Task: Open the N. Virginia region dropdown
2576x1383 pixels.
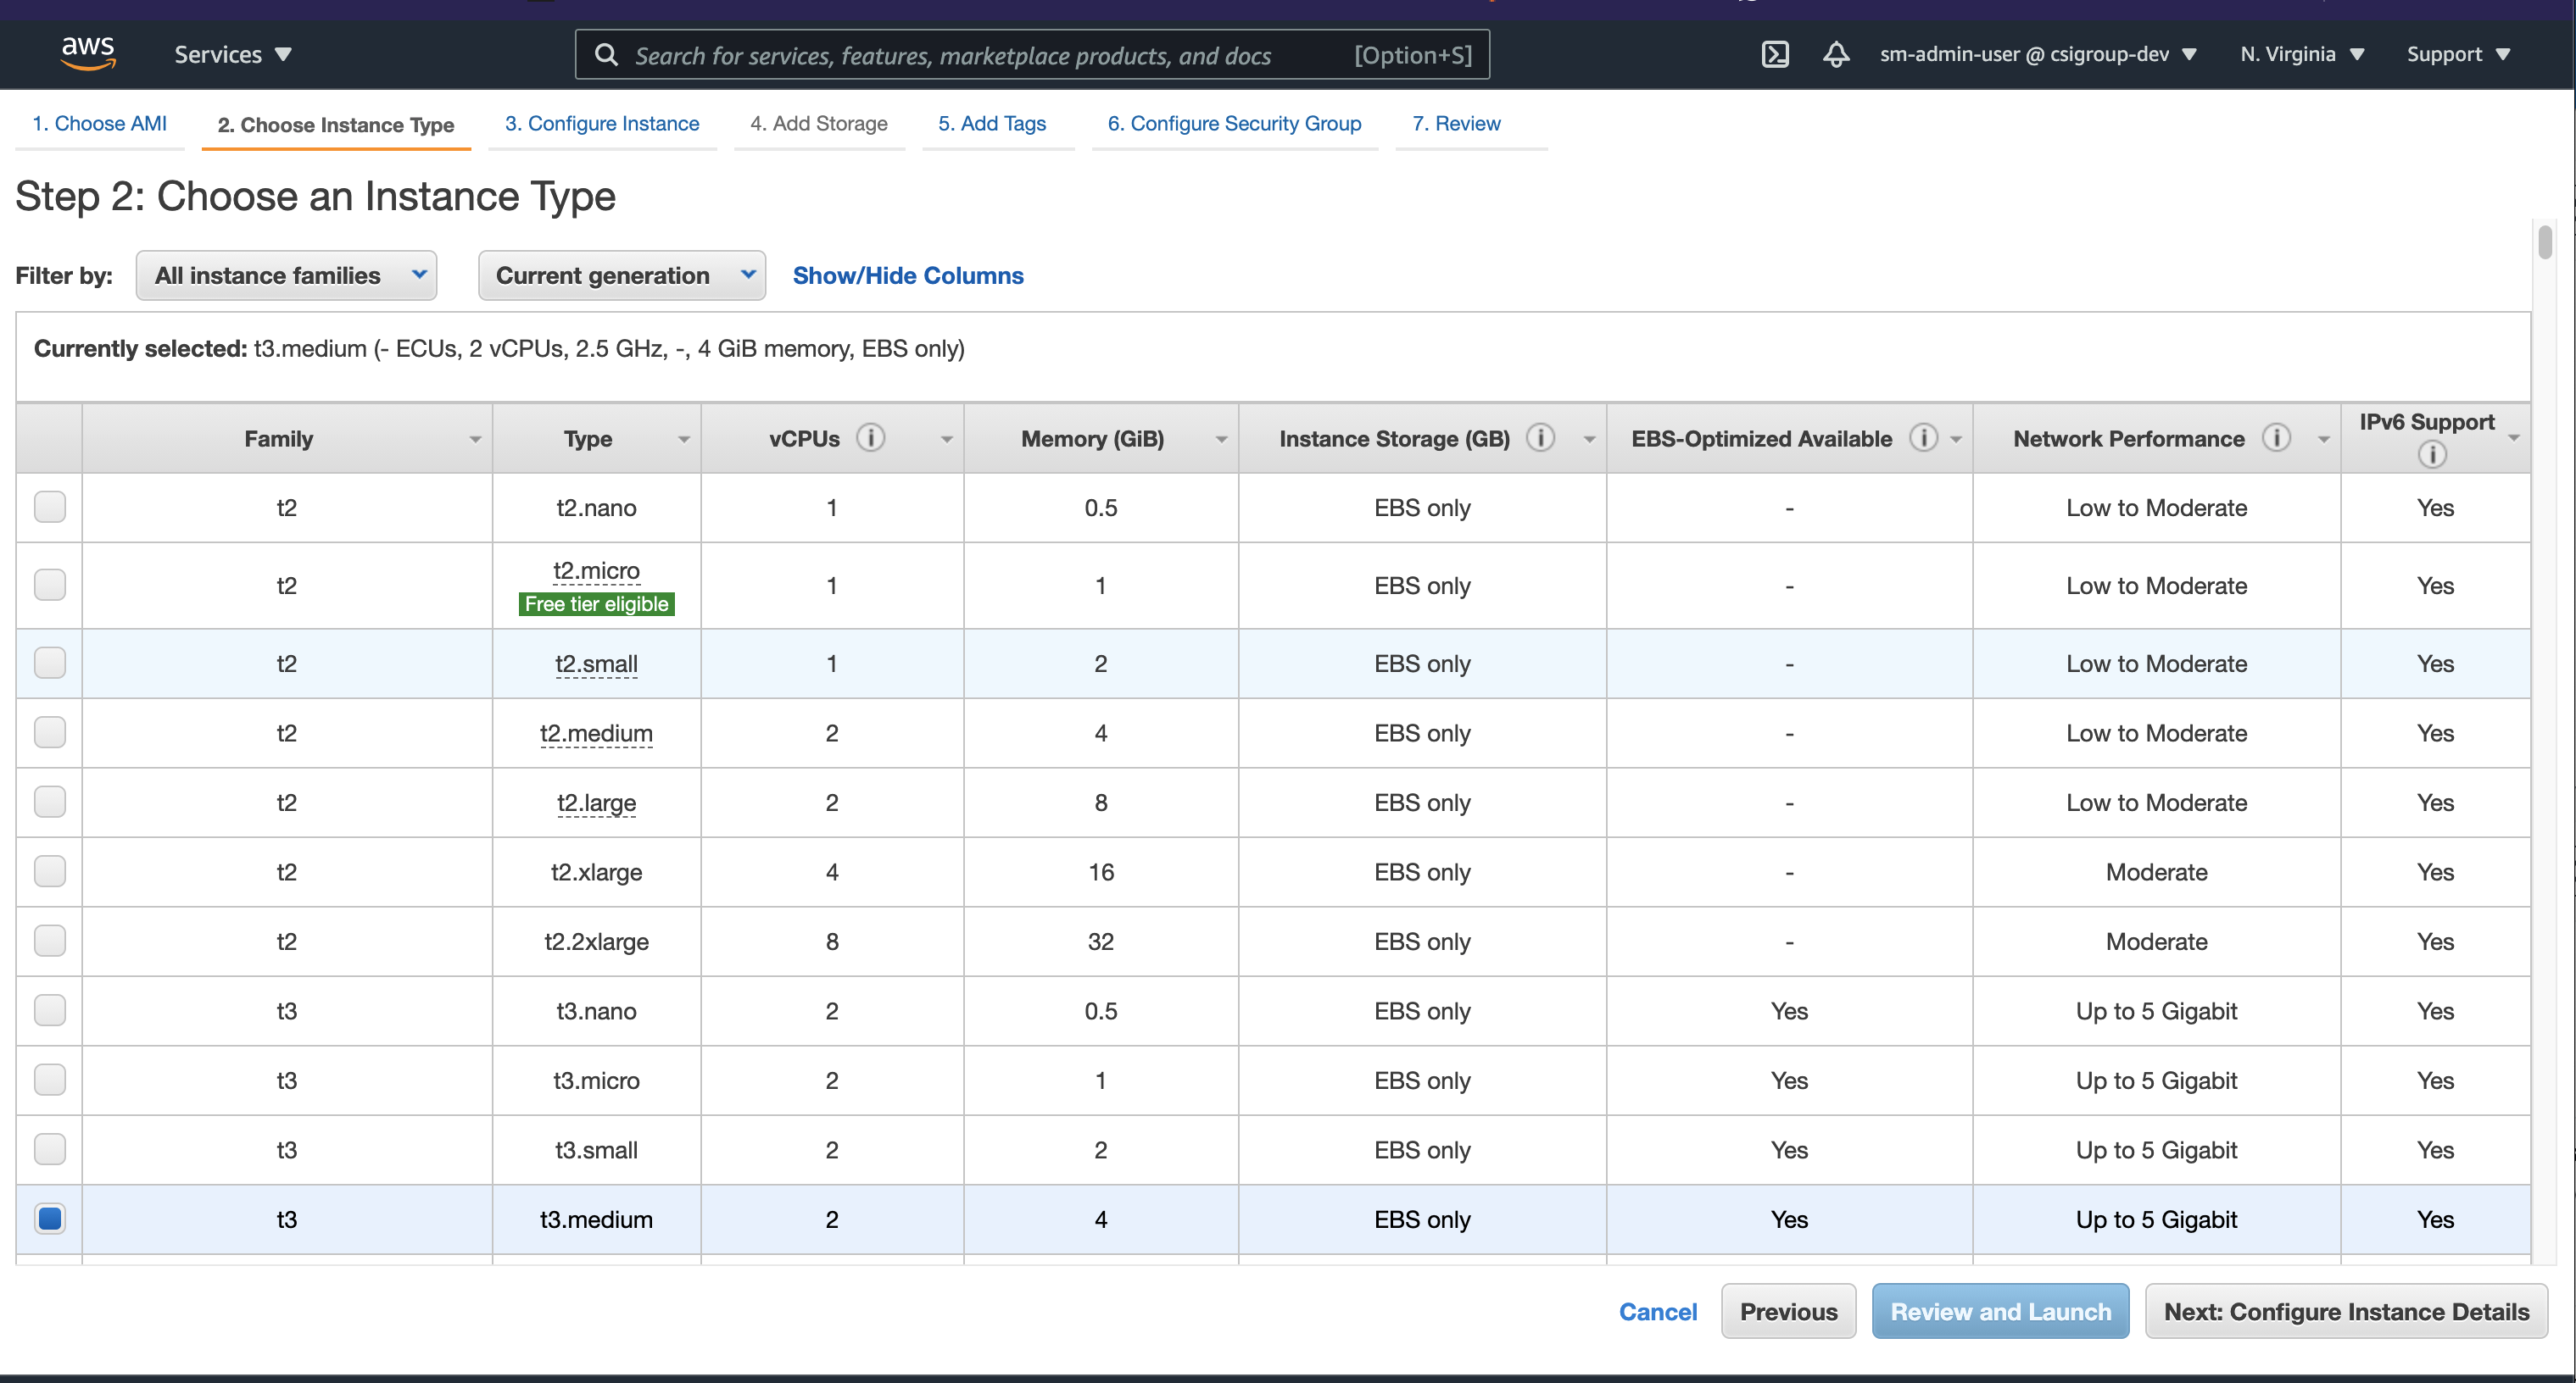Action: click(2302, 54)
